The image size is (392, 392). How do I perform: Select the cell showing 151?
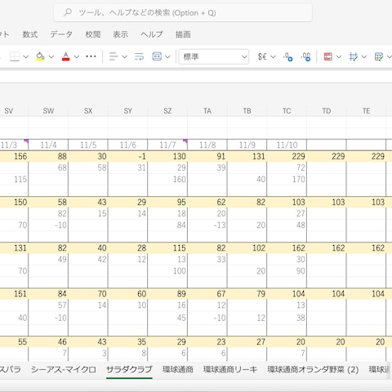coord(14,294)
